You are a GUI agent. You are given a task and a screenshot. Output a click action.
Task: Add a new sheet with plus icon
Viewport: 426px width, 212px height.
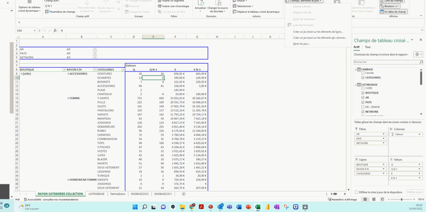183,194
